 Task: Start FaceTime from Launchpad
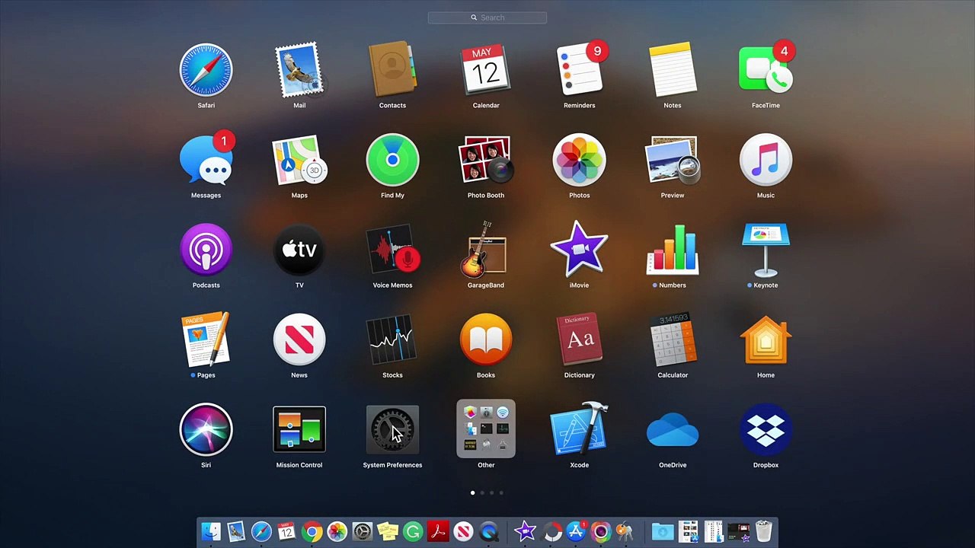tap(766, 70)
